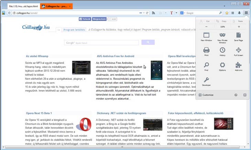Subscribe using the RSS feed icon
Viewport: 251px width, 150px height.
[x=153, y=13]
